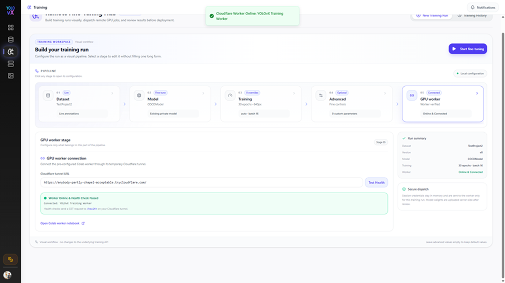
Task: Expand the Model stage card chevron
Action: coord(203,93)
